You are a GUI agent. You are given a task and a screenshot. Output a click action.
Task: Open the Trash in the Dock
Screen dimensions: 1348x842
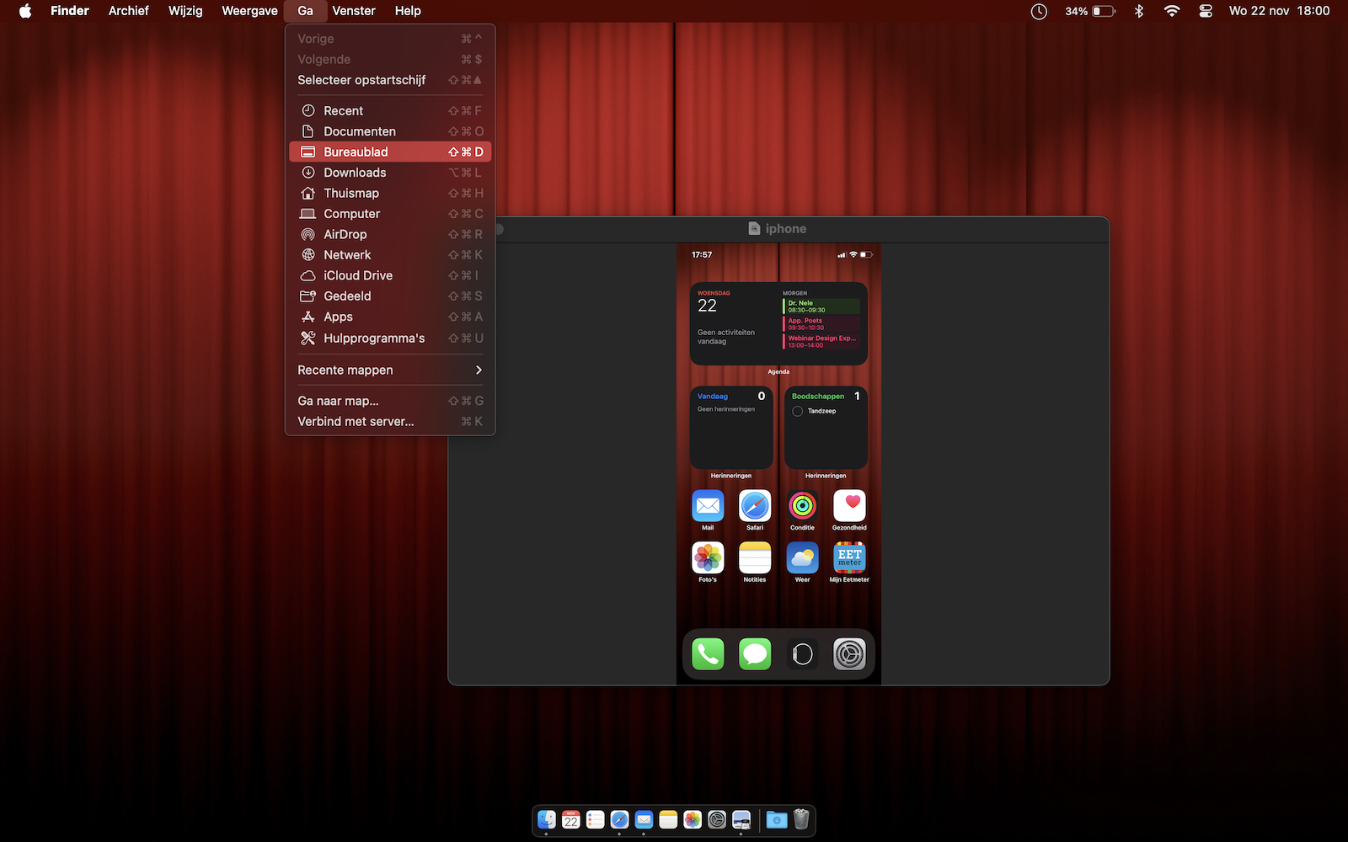coord(801,819)
